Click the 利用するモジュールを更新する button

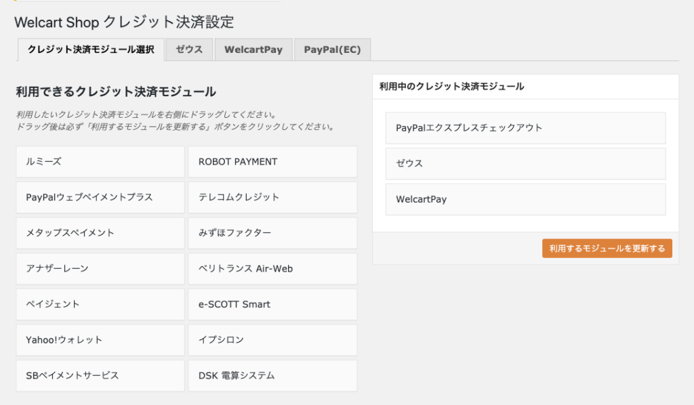(x=607, y=249)
